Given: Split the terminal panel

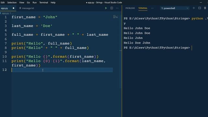Looking at the screenshot, I should pyautogui.click(x=200, y=8).
